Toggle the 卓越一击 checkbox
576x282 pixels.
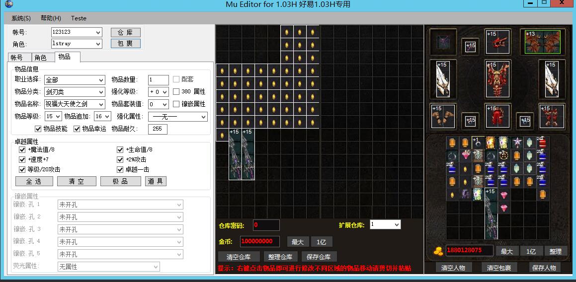click(120, 170)
